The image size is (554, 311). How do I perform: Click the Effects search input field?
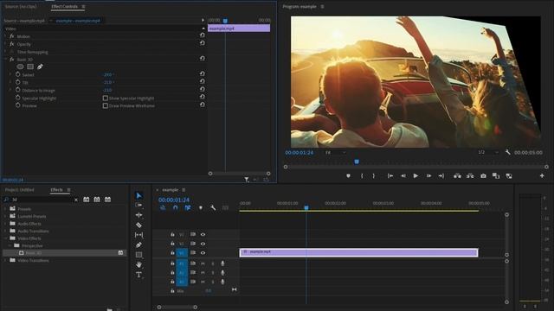pos(41,200)
